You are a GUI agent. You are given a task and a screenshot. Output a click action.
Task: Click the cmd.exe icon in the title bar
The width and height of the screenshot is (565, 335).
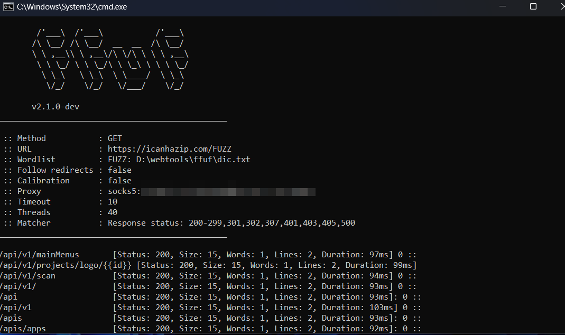(x=8, y=7)
